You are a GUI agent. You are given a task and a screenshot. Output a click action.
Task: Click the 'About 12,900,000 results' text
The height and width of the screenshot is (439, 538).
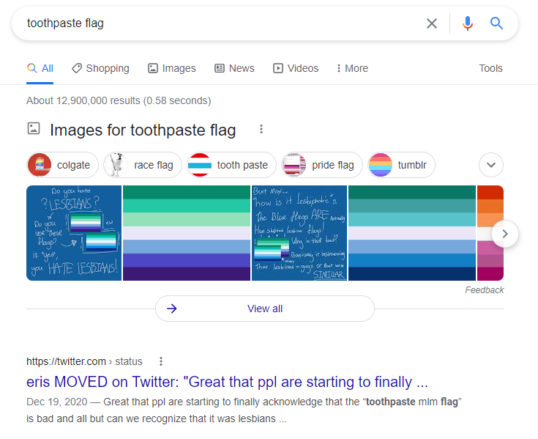coord(119,100)
